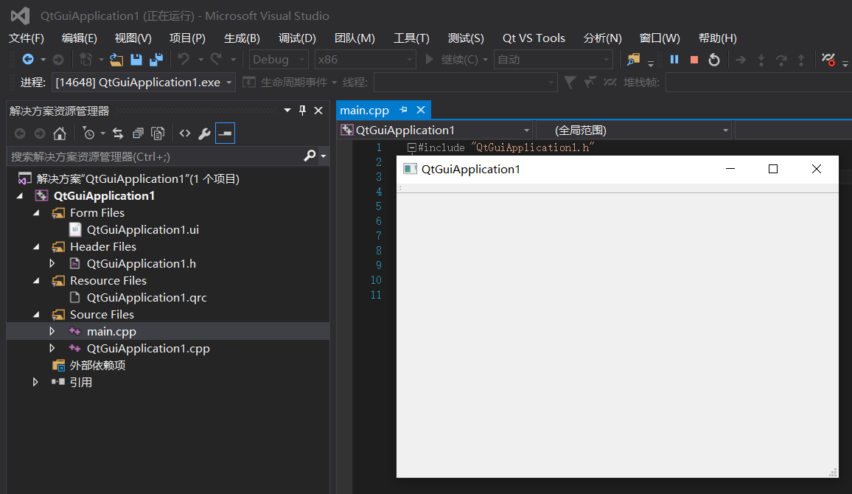Select QtGuiApplication1.ui in Form Files
The image size is (852, 494).
pyautogui.click(x=143, y=229)
